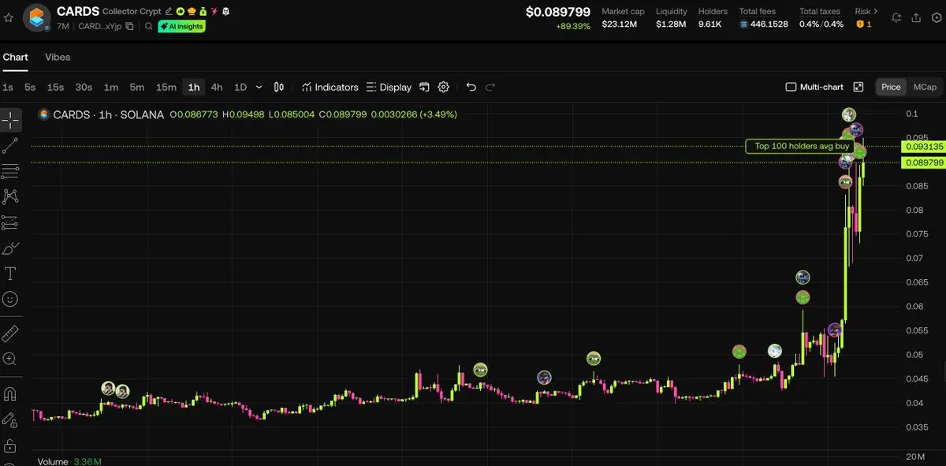The image size is (946, 466).
Task: Select the ruler measure tool
Action: click(10, 334)
